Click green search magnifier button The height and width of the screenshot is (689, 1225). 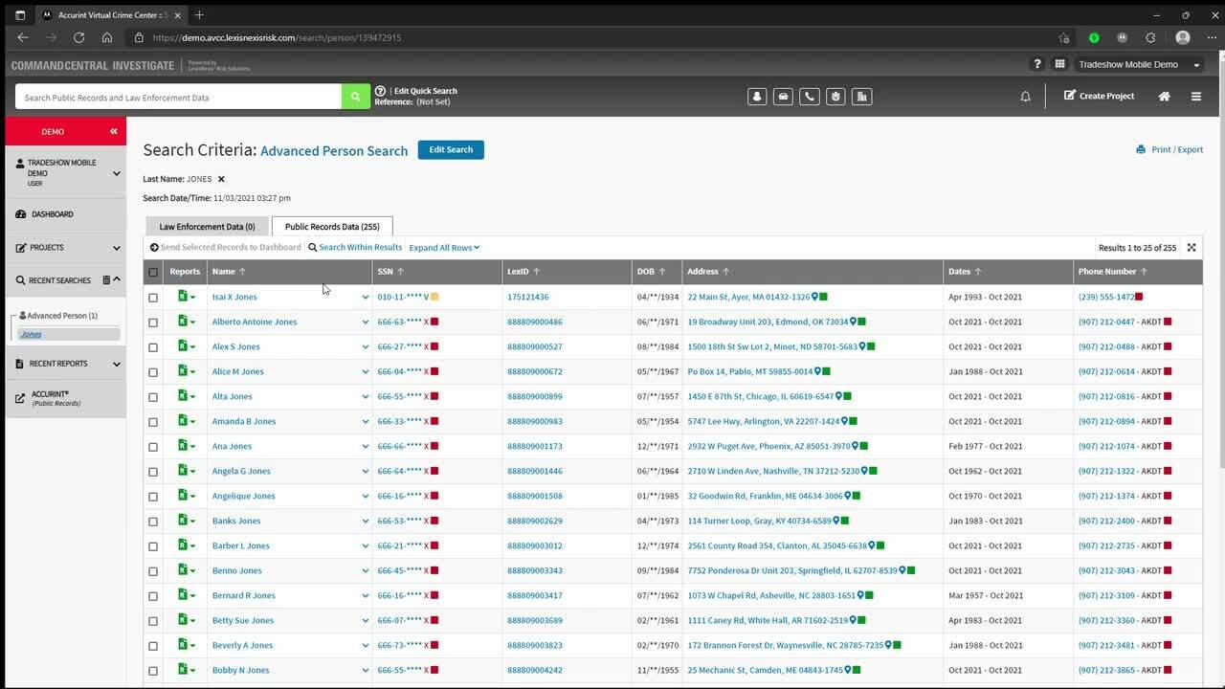[x=355, y=97]
